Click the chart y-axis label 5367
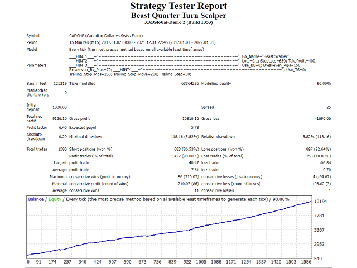Viewport: 357px width, 268px height. [319, 230]
